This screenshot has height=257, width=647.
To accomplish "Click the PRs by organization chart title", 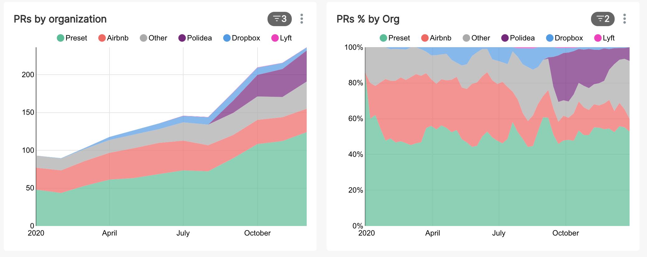I will tap(60, 19).
